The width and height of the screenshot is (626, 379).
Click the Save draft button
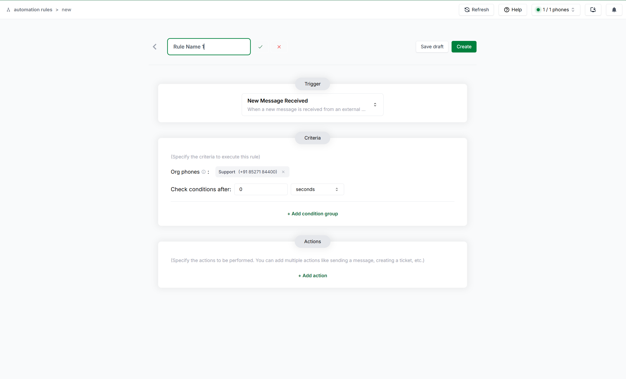[x=432, y=47]
